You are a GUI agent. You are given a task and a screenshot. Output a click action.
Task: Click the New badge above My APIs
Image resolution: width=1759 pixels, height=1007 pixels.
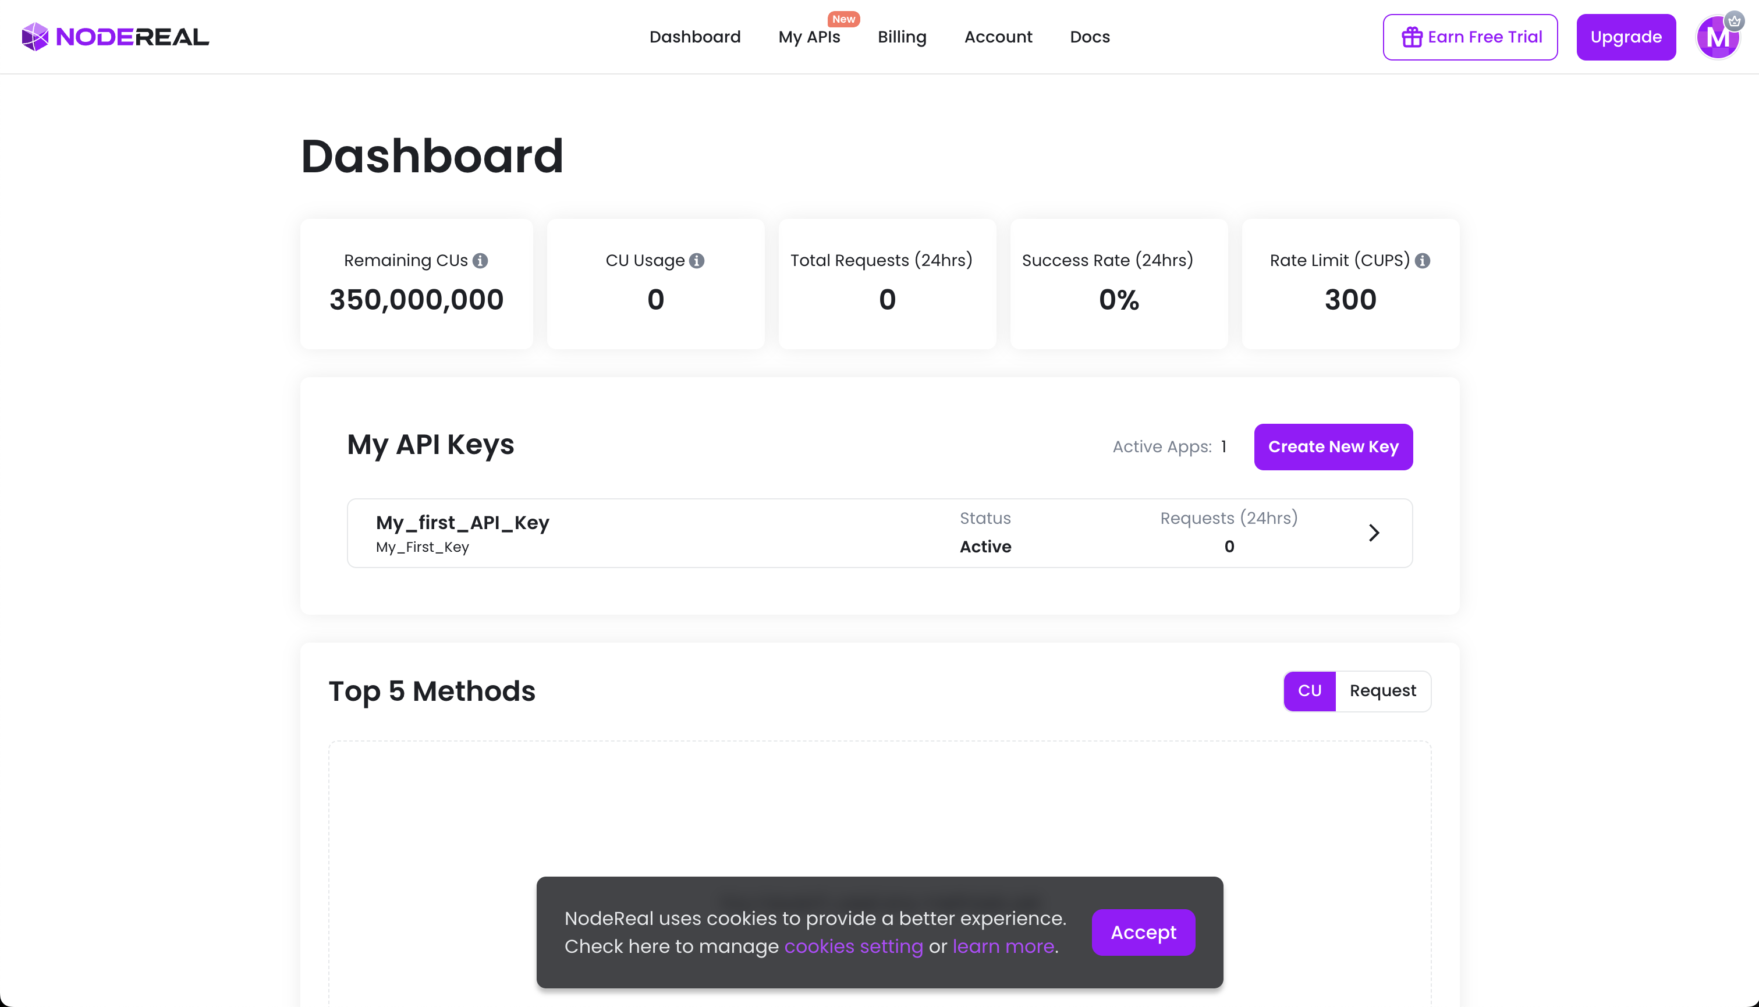(x=843, y=19)
